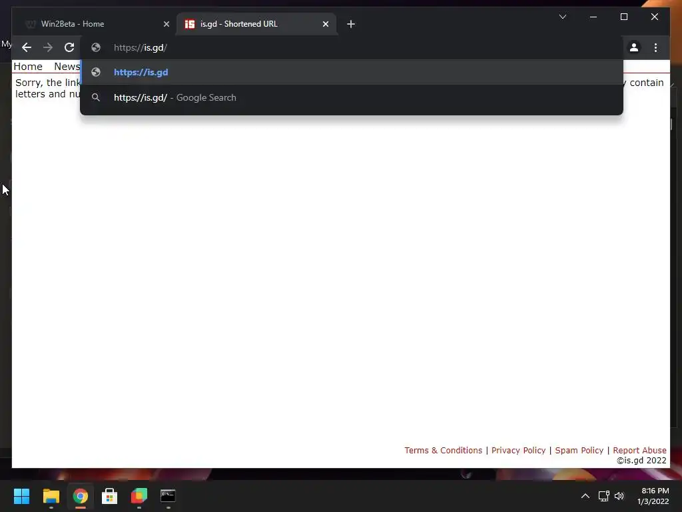
Task: Open the News link on is.gd page
Action: coord(67,67)
